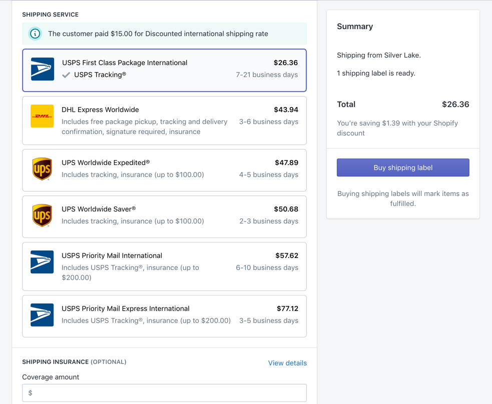The height and width of the screenshot is (404, 492).
Task: Click the $26.36 total in Summary
Action: (x=455, y=104)
